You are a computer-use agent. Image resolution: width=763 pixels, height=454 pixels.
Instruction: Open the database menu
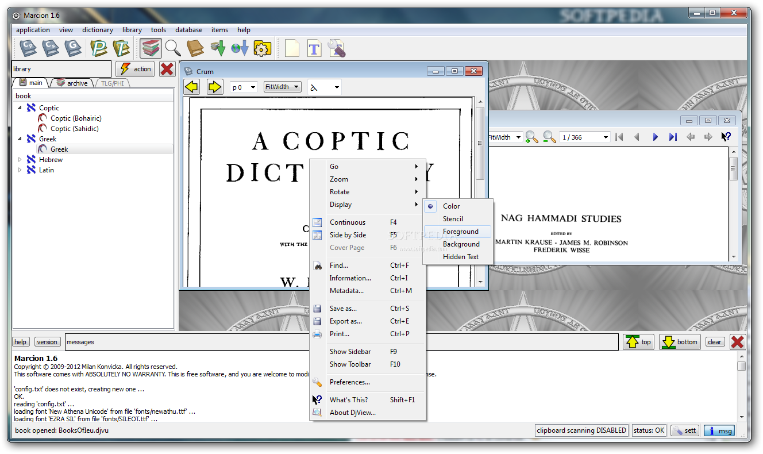click(x=189, y=30)
